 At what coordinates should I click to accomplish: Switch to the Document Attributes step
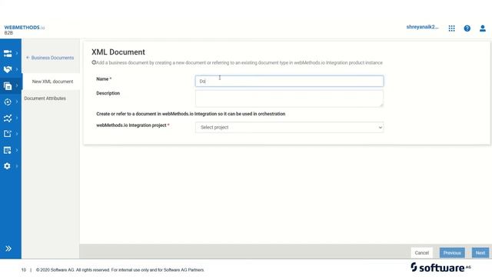click(x=45, y=98)
